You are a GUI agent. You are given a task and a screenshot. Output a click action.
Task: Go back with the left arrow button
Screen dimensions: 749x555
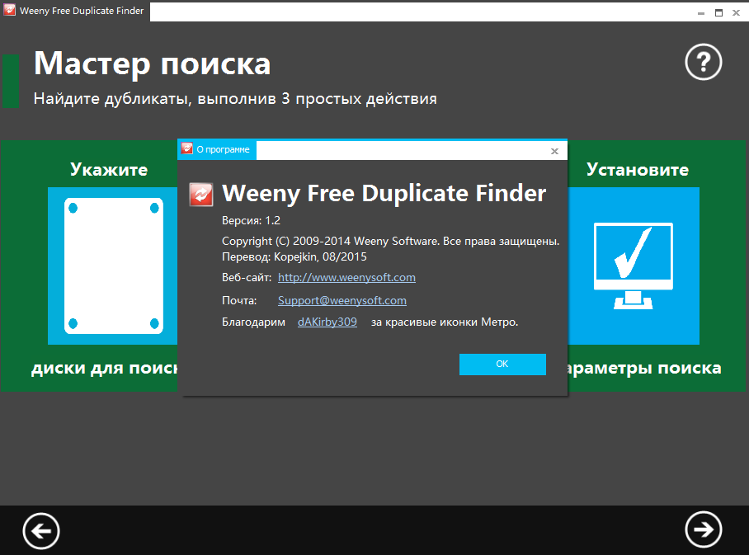click(41, 530)
